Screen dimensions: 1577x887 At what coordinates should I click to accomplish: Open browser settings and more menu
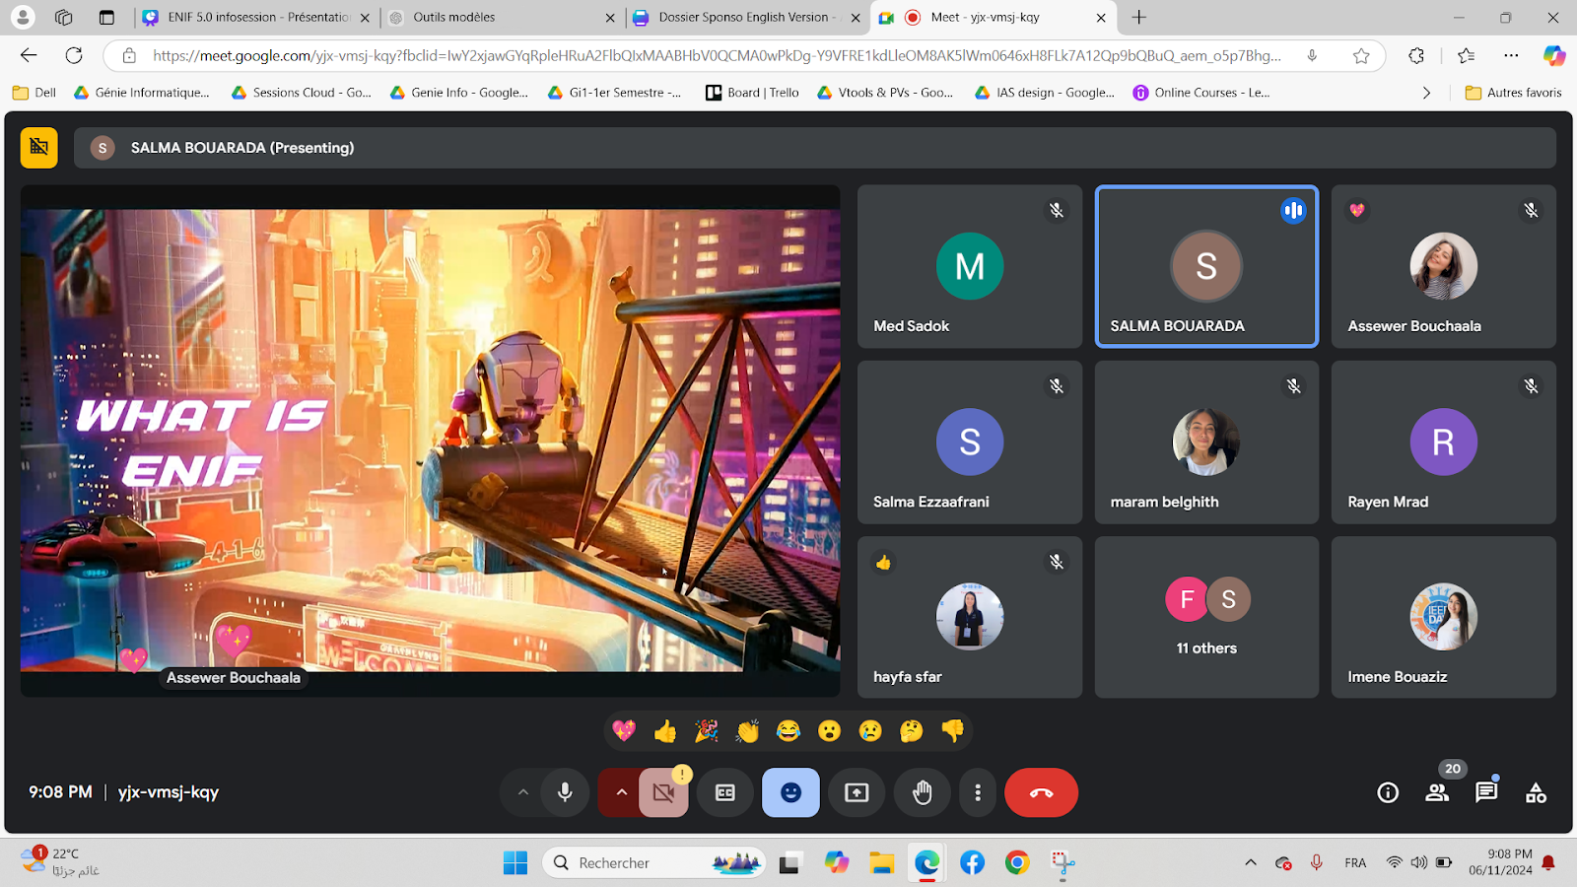(x=1511, y=56)
